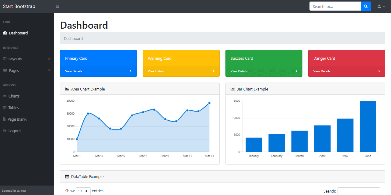
Task: Click the hamburger menu toggle icon
Action: [57, 6]
